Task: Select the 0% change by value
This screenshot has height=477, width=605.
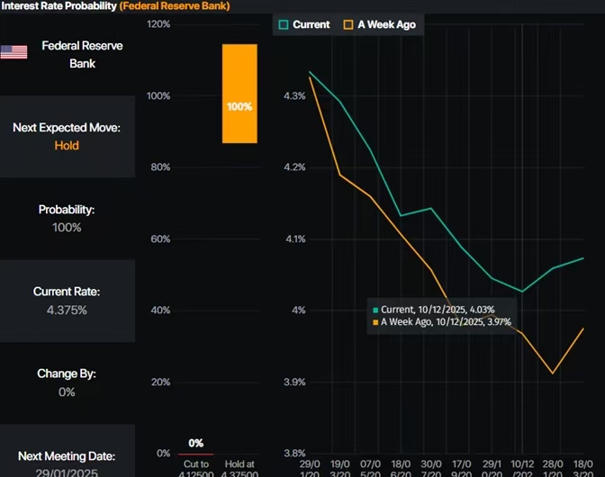Action: (x=67, y=392)
